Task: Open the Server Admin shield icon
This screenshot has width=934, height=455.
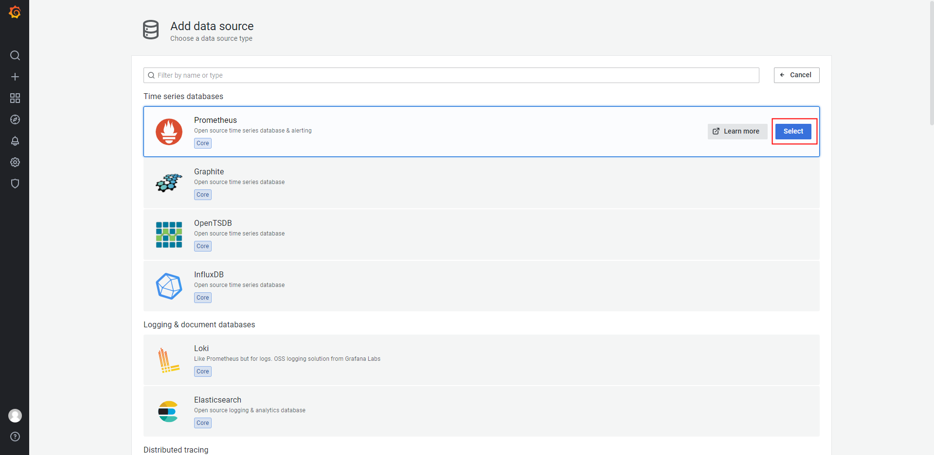Action: pyautogui.click(x=15, y=184)
